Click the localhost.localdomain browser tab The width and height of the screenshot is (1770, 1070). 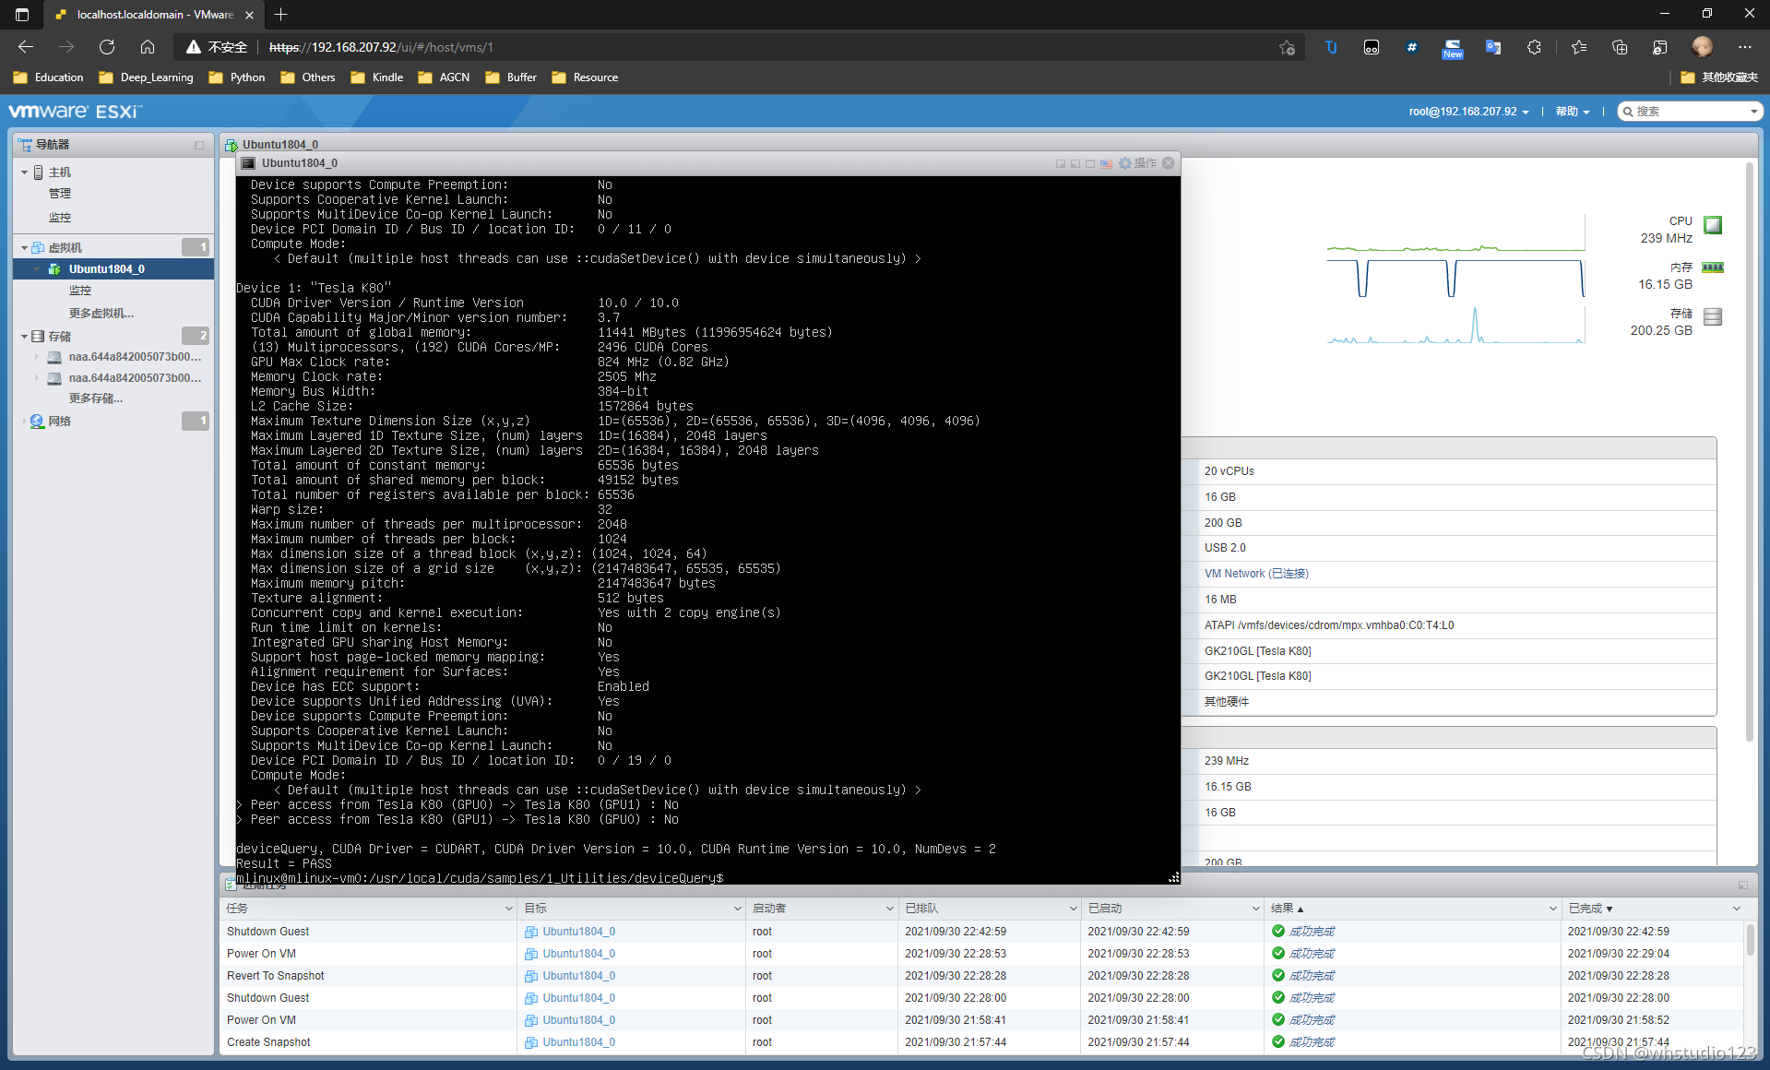[x=155, y=14]
